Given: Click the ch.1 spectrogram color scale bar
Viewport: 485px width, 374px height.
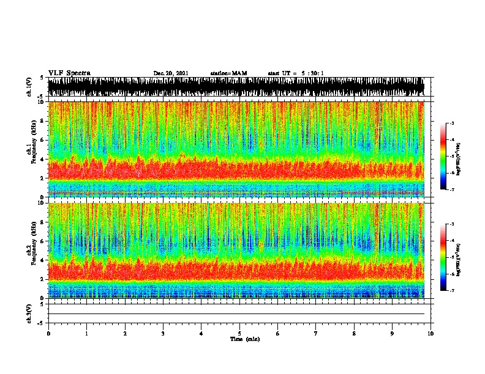Looking at the screenshot, I should 443,156.
